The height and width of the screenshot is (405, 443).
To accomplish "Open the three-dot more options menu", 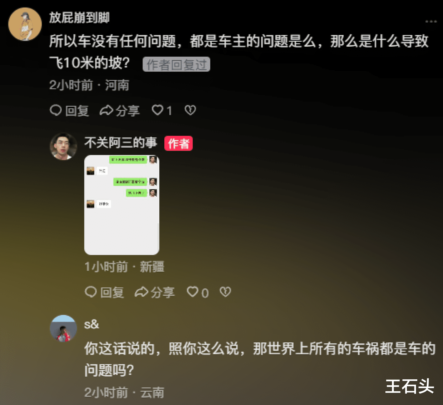I will [x=431, y=22].
